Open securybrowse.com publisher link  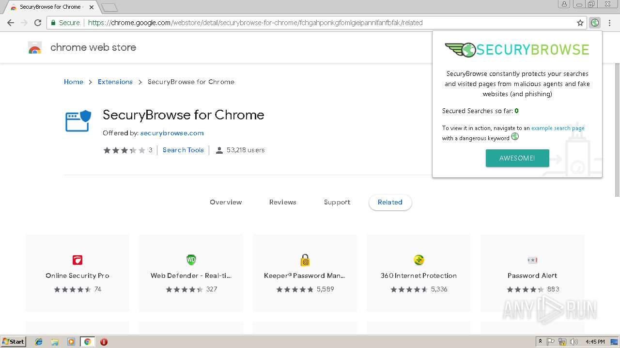pos(172,133)
